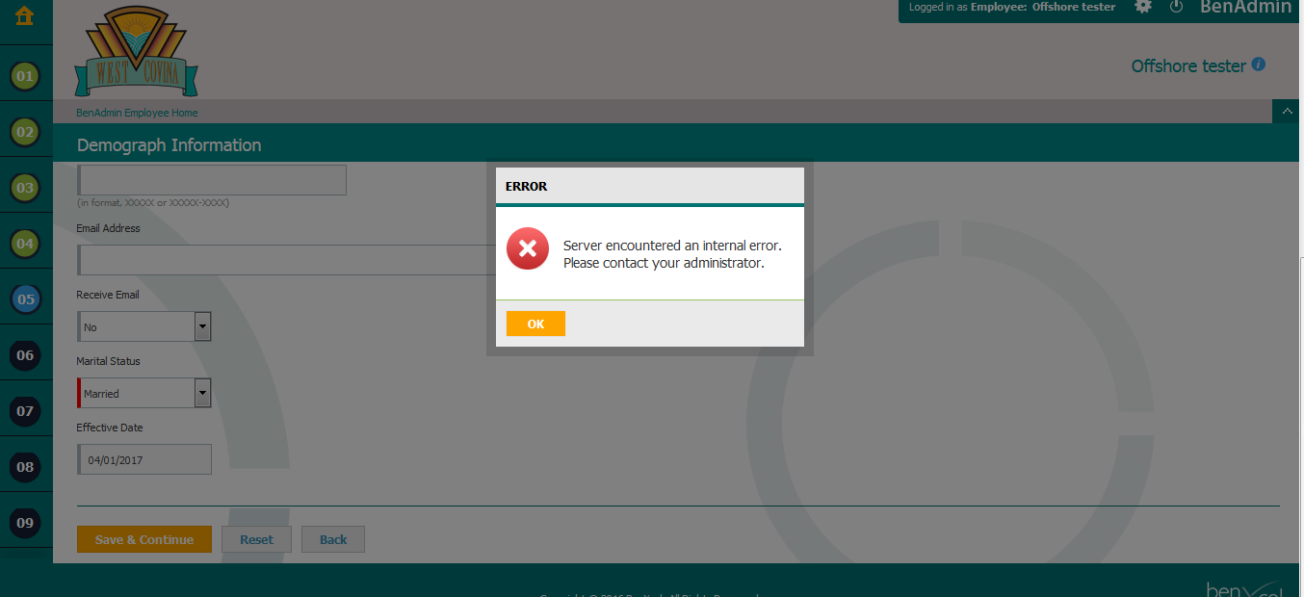Click the home icon in sidebar

click(x=25, y=16)
